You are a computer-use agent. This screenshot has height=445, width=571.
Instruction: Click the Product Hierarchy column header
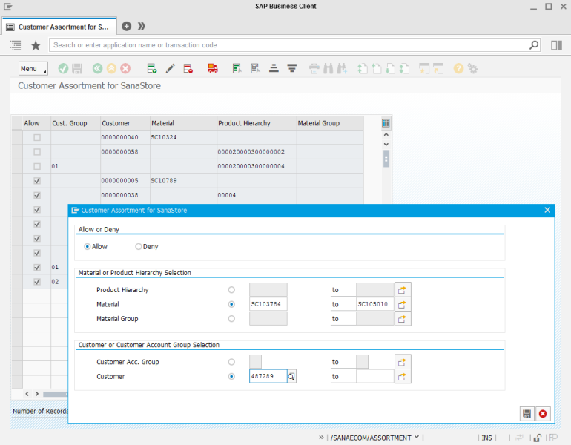pos(257,123)
